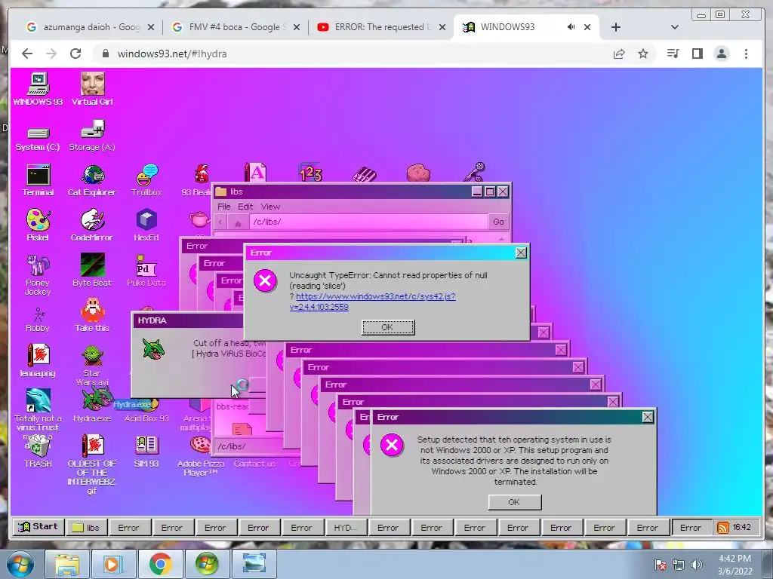Viewport: 773px width, 579px height.
Task: Open the View menu in libs window
Action: [270, 207]
